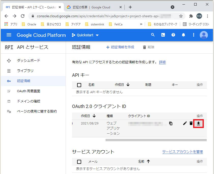Open the three-dot overflow menu in top bar
Screen dimensions: 214x174
[194, 35]
